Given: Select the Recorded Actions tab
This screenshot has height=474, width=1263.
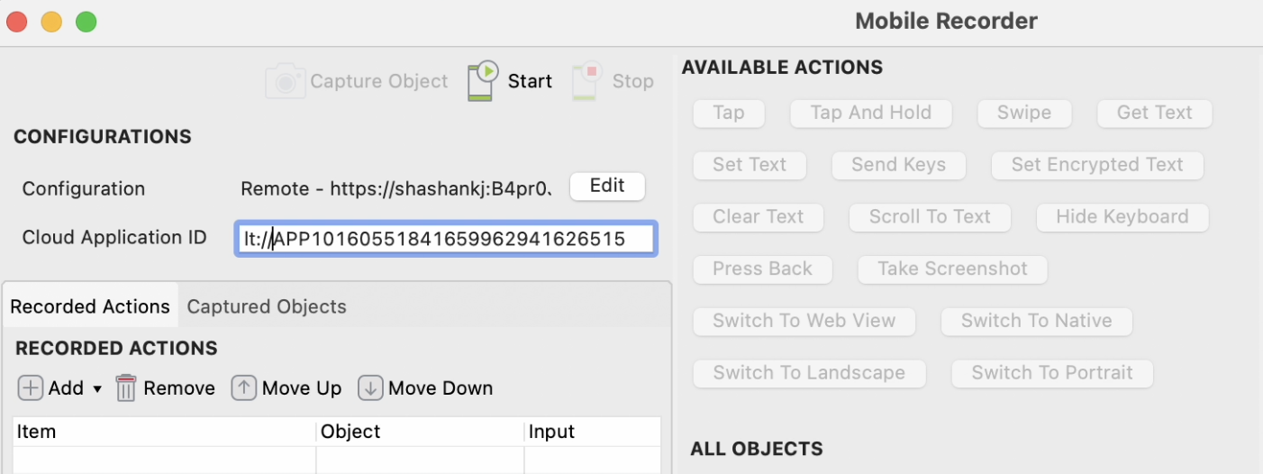Looking at the screenshot, I should pos(90,306).
